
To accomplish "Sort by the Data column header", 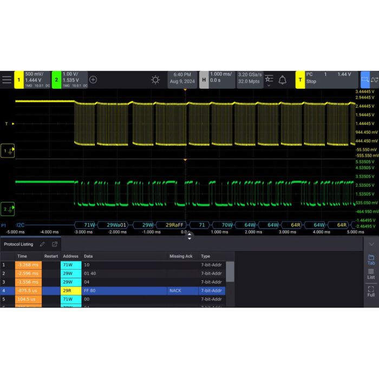I will coord(88,256).
